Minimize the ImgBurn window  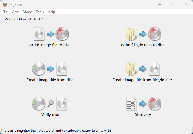[160, 4]
